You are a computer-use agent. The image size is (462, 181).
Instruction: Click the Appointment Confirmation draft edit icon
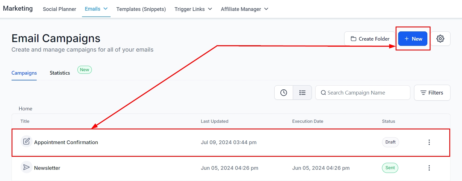coord(26,142)
